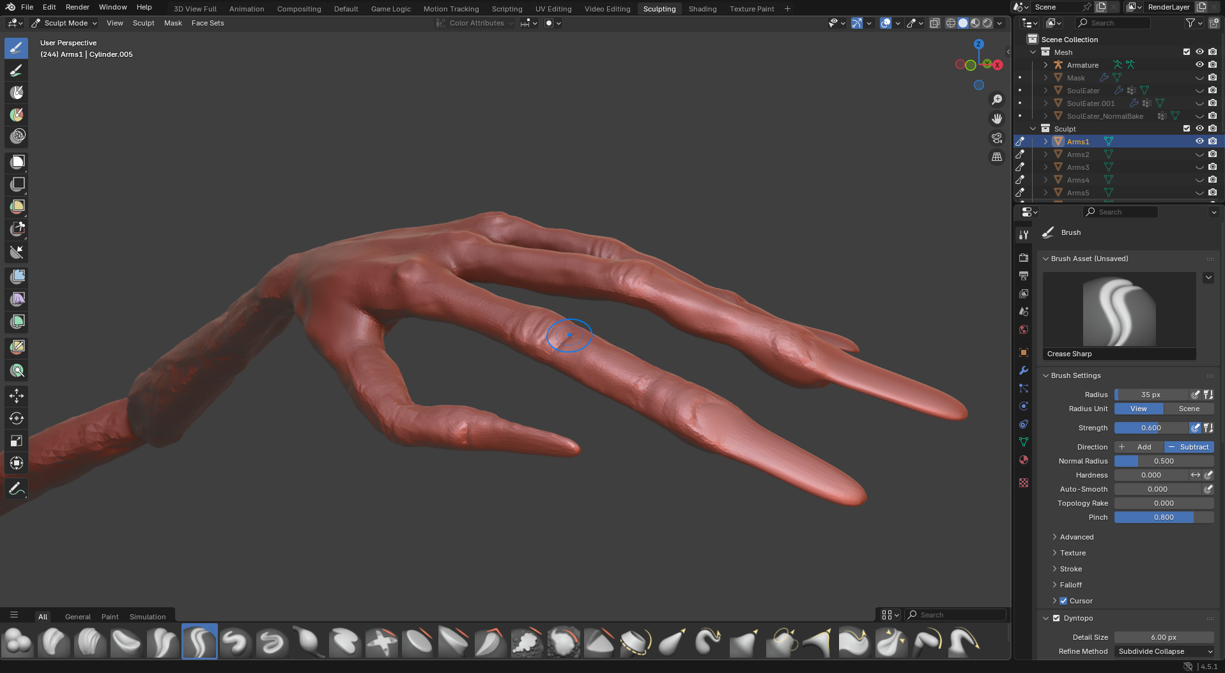Set Radius Unit to Scene
This screenshot has width=1225, height=673.
(1189, 409)
